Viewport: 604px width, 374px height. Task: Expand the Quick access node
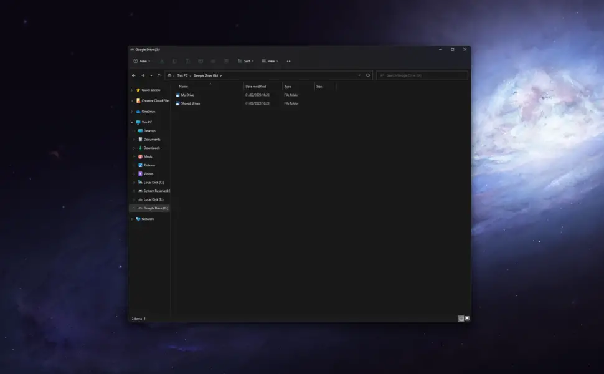click(132, 90)
